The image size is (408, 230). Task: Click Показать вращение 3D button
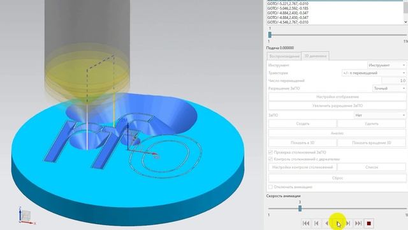[x=372, y=142]
